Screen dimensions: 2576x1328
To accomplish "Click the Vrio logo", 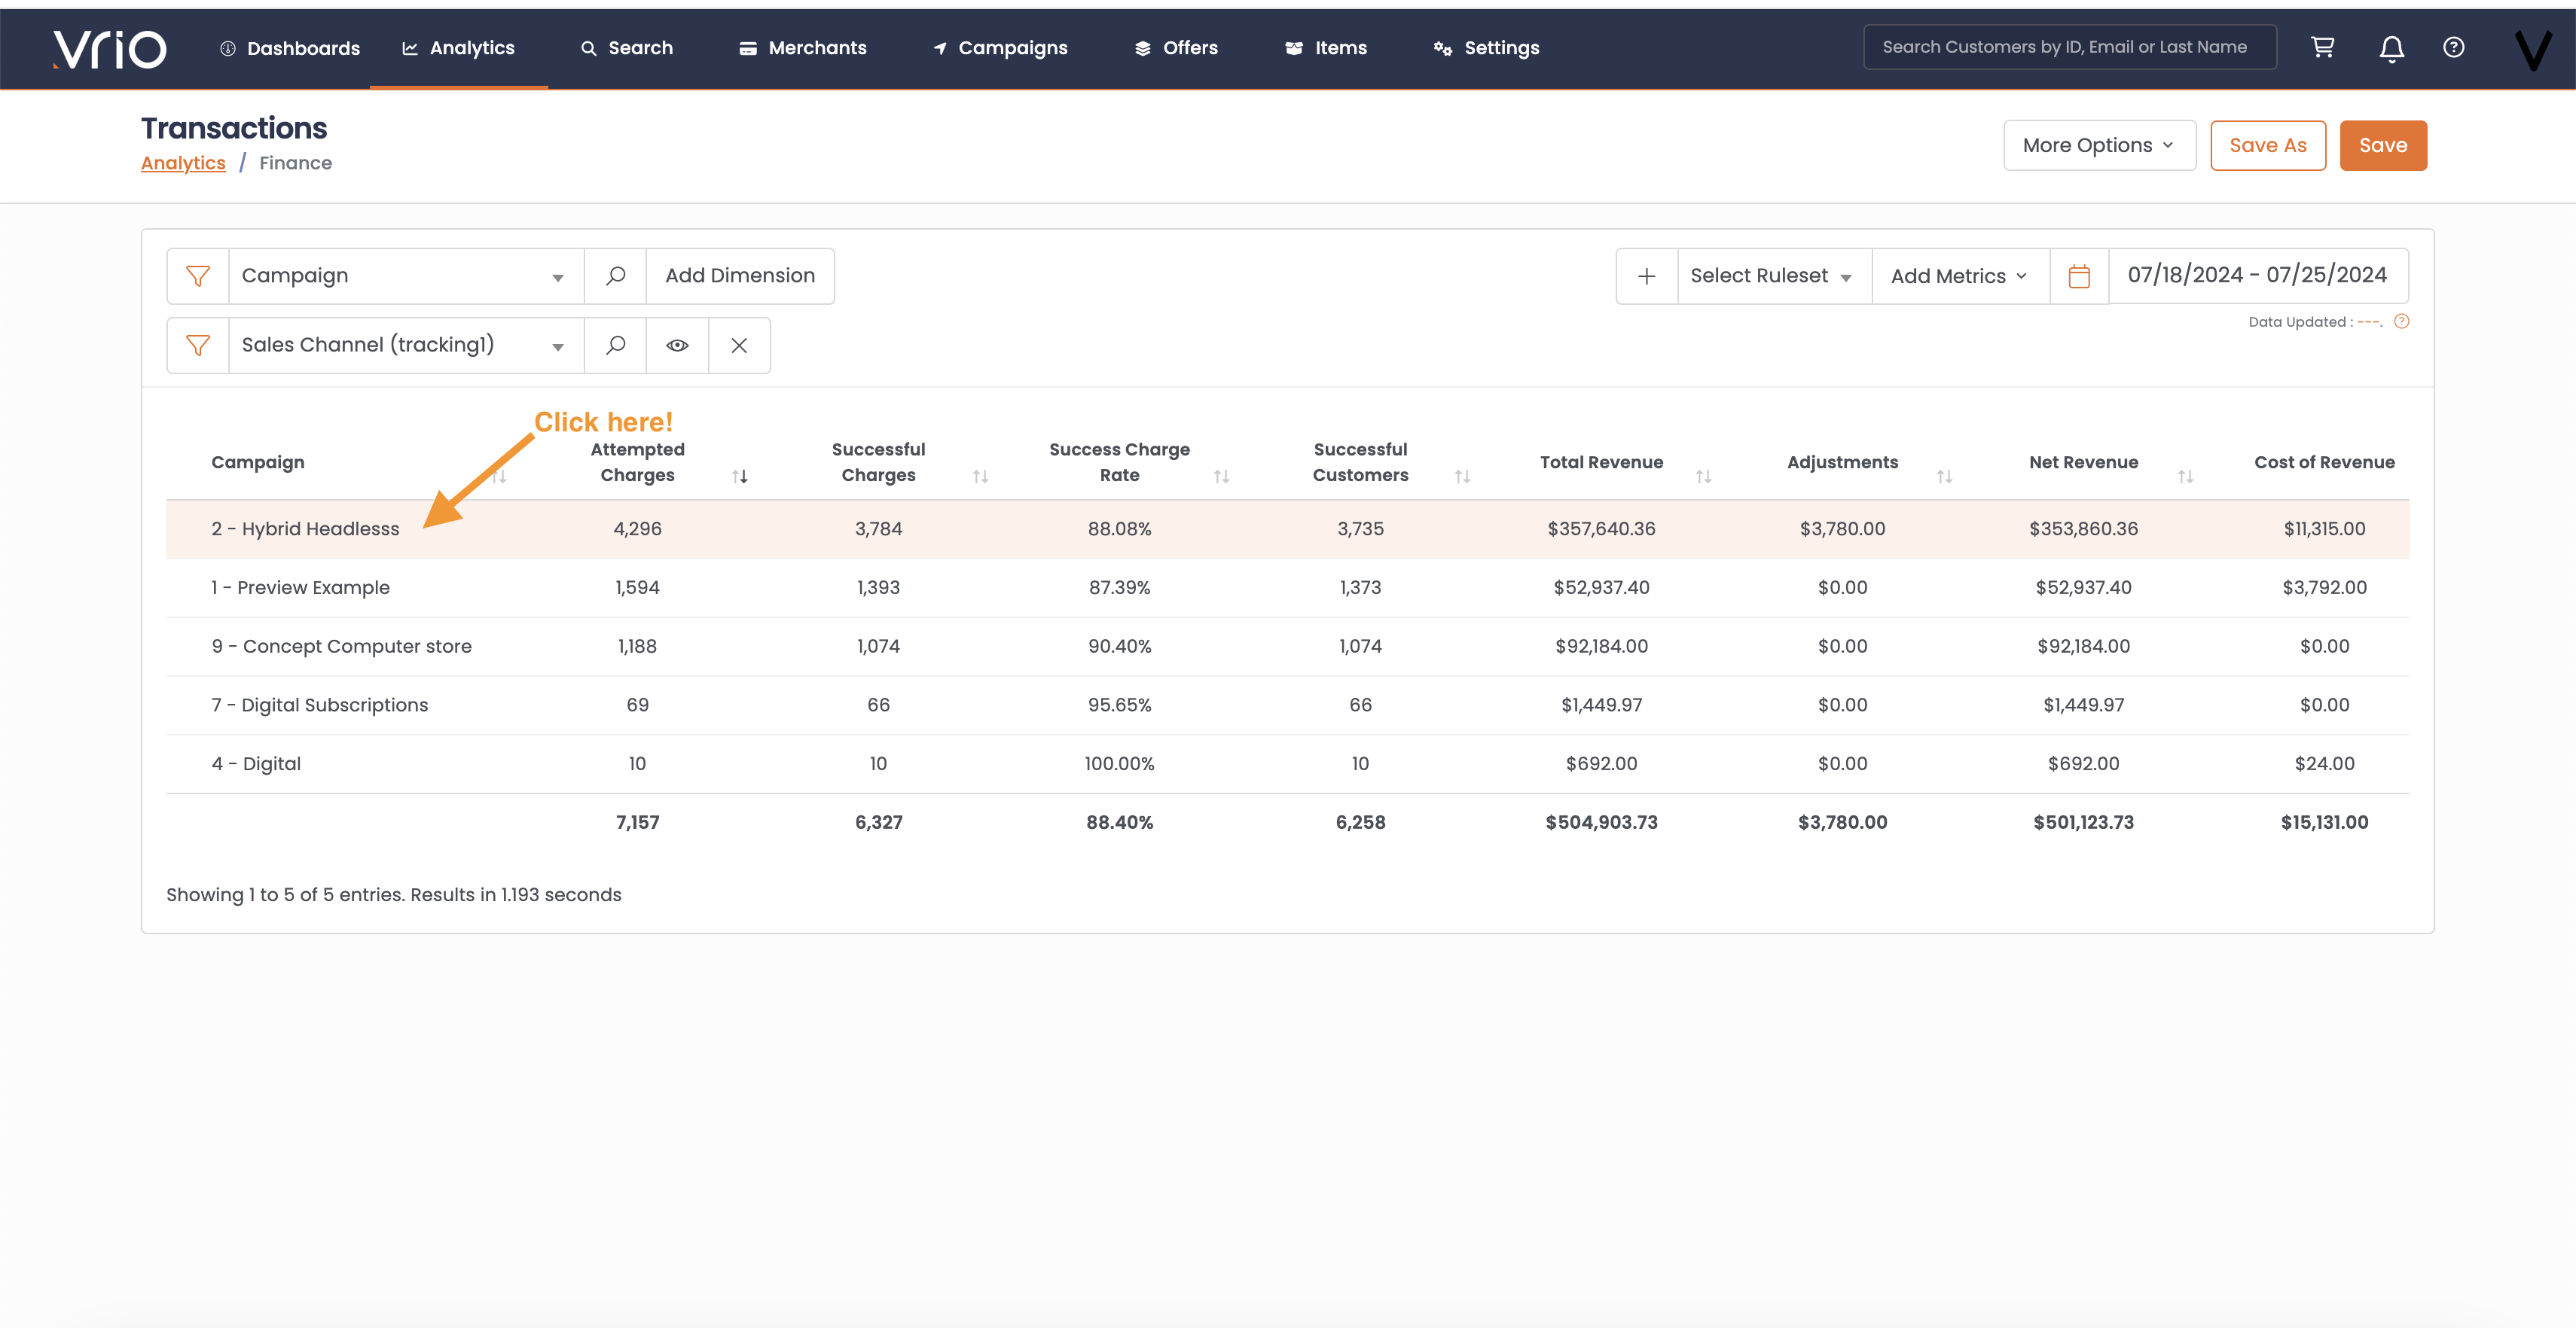I will 110,48.
